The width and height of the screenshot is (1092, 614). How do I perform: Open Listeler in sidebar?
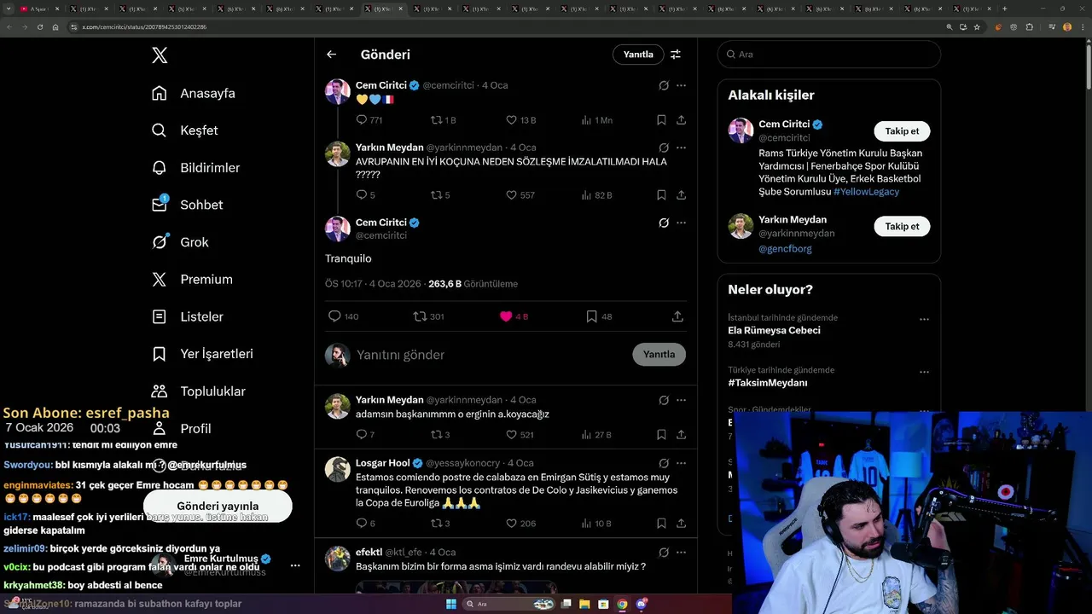(x=187, y=316)
